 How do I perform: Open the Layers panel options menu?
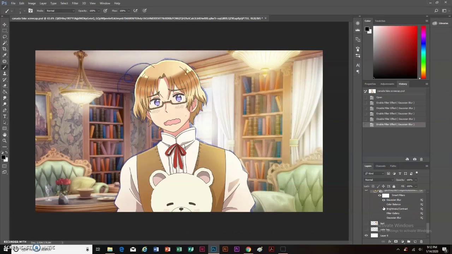(427, 166)
